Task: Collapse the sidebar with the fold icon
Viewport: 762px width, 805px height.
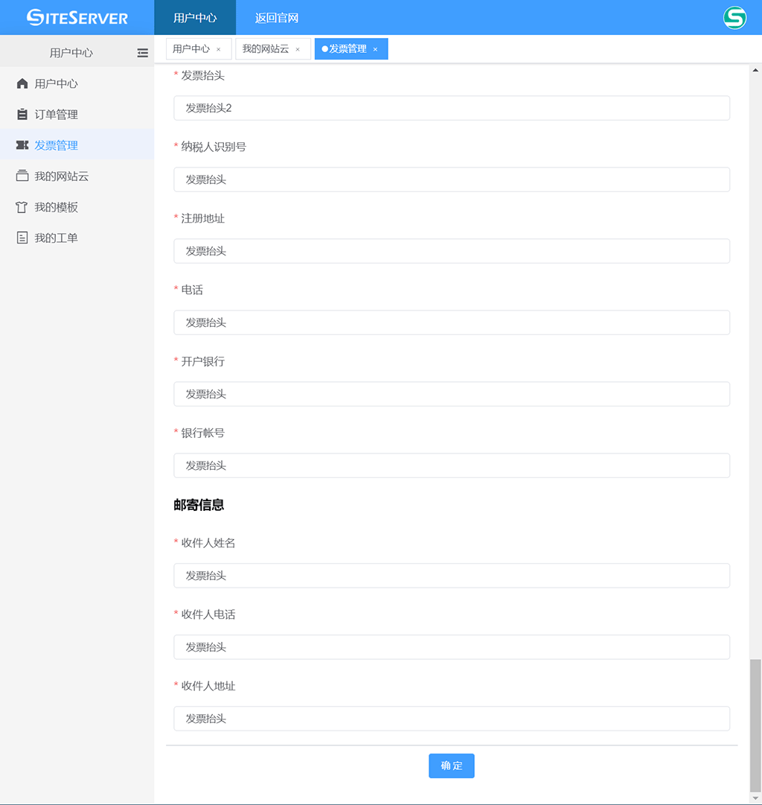Action: click(x=142, y=53)
